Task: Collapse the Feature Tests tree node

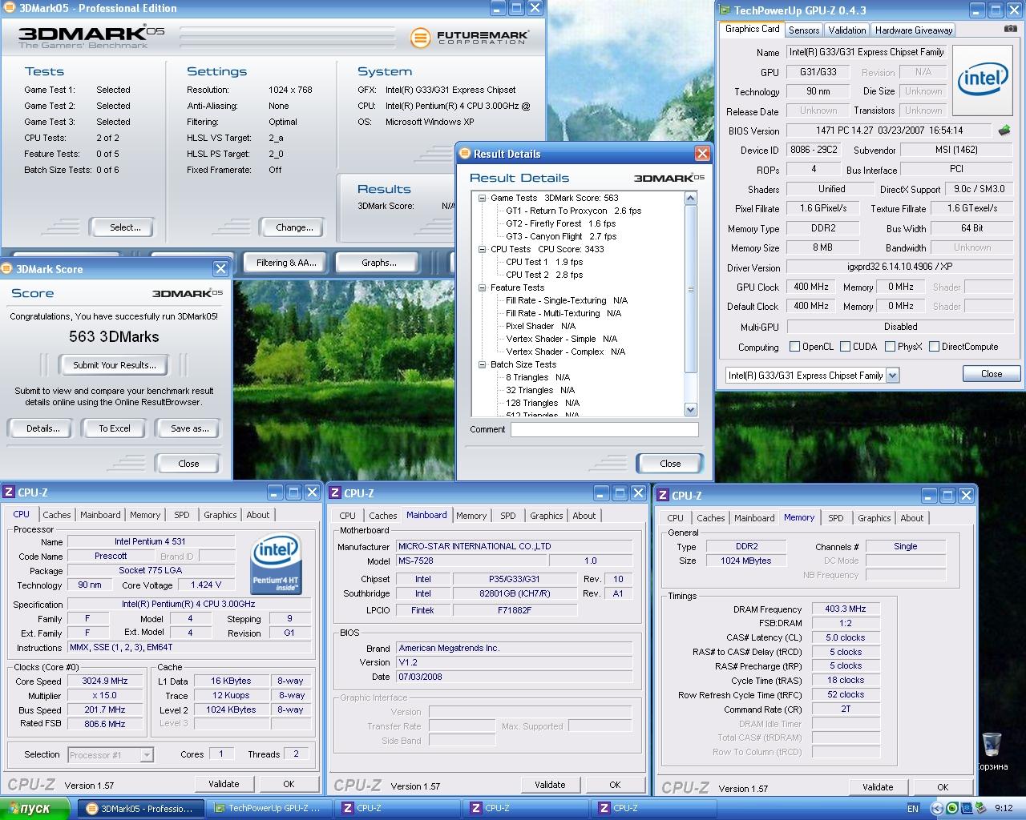Action: point(483,287)
